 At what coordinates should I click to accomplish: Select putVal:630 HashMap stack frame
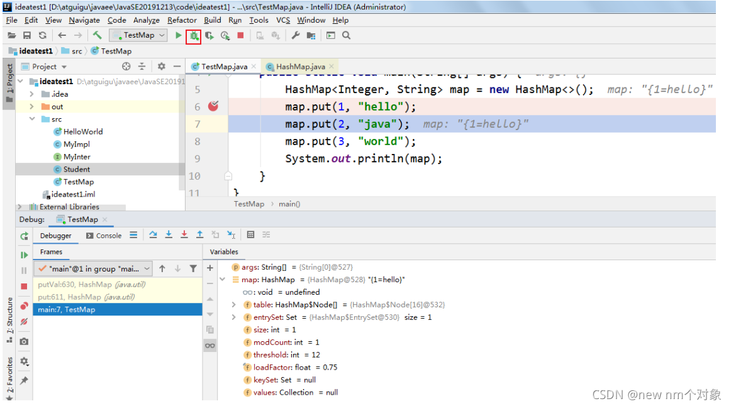(x=118, y=285)
